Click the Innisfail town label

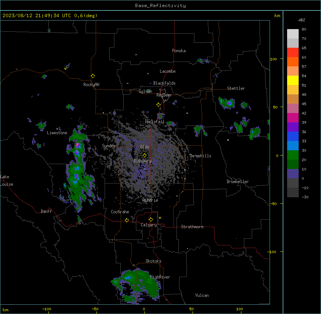[x=155, y=122]
